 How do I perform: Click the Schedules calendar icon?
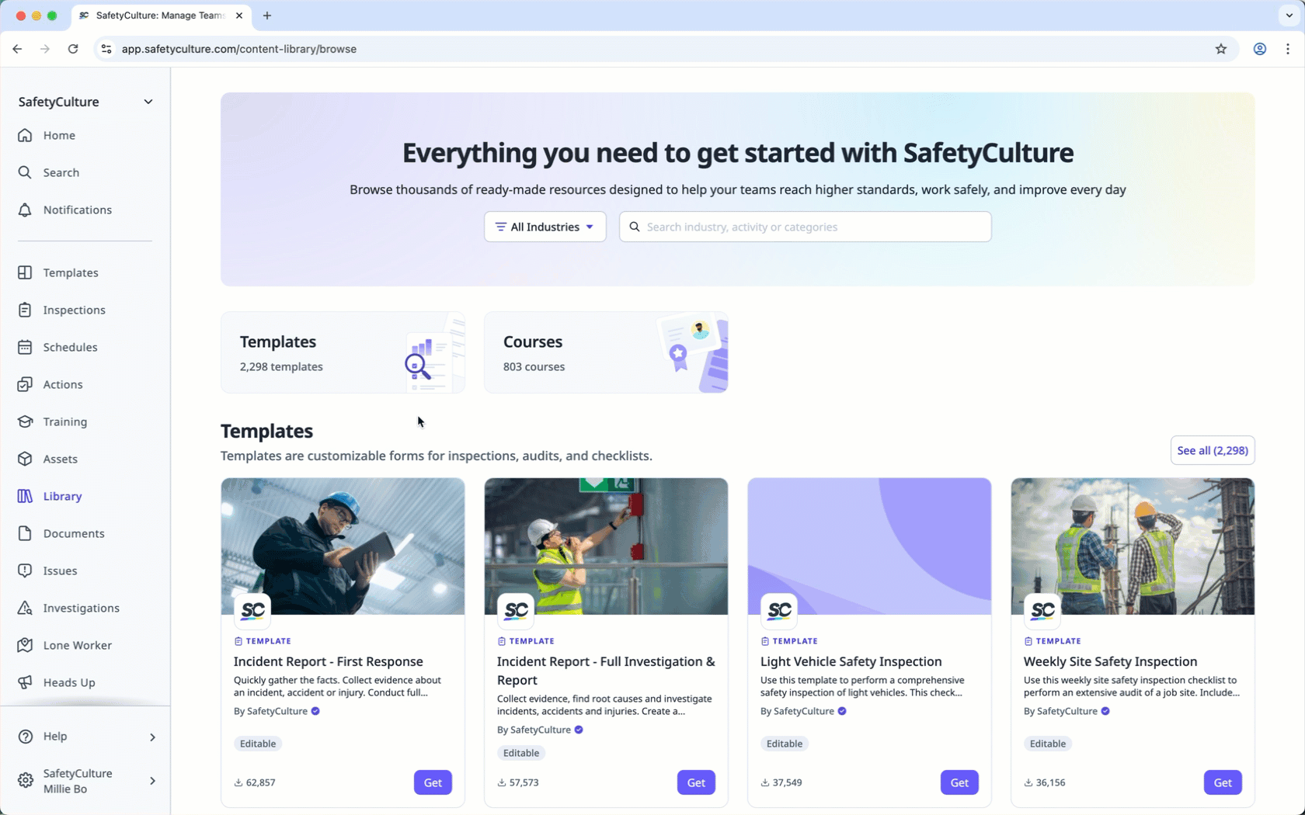tap(25, 347)
